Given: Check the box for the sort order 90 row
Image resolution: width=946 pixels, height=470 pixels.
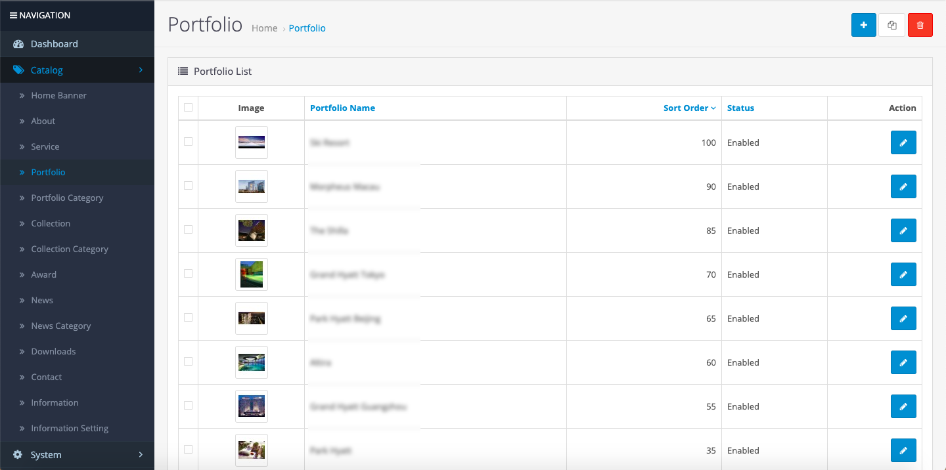Looking at the screenshot, I should point(189,186).
